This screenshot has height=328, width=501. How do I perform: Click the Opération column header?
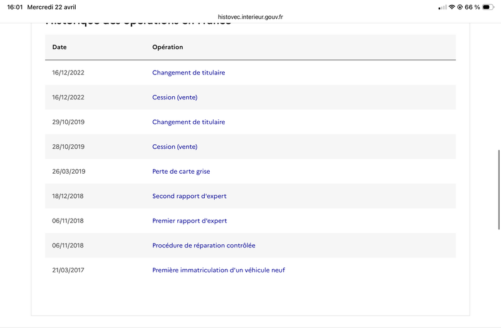point(167,47)
